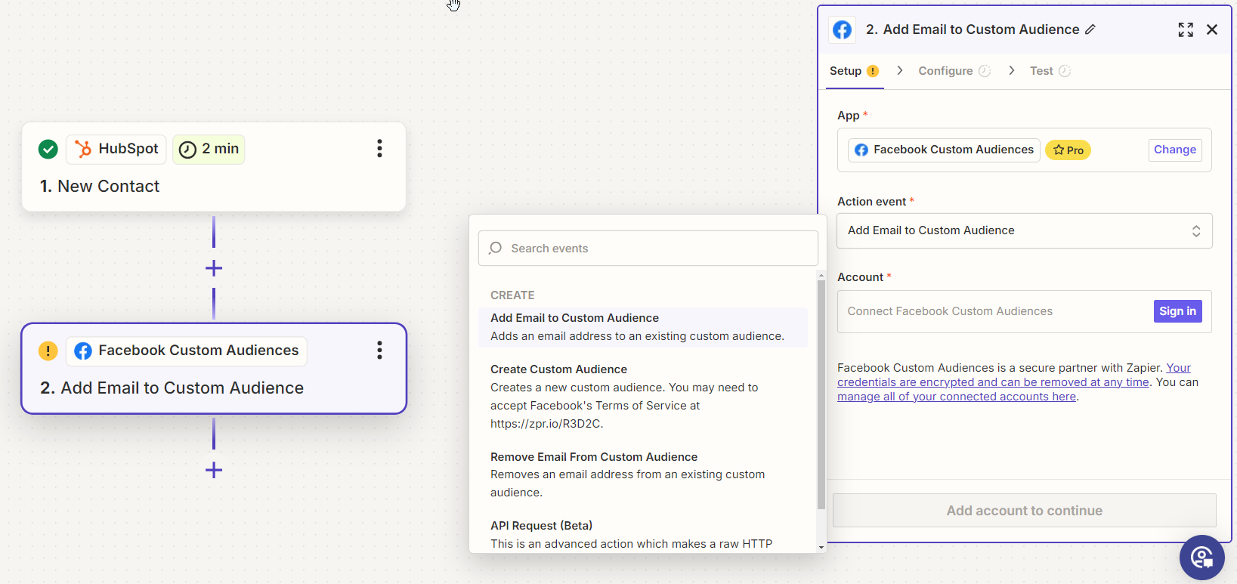
Task: Click the CREATE section heading
Action: (512, 295)
